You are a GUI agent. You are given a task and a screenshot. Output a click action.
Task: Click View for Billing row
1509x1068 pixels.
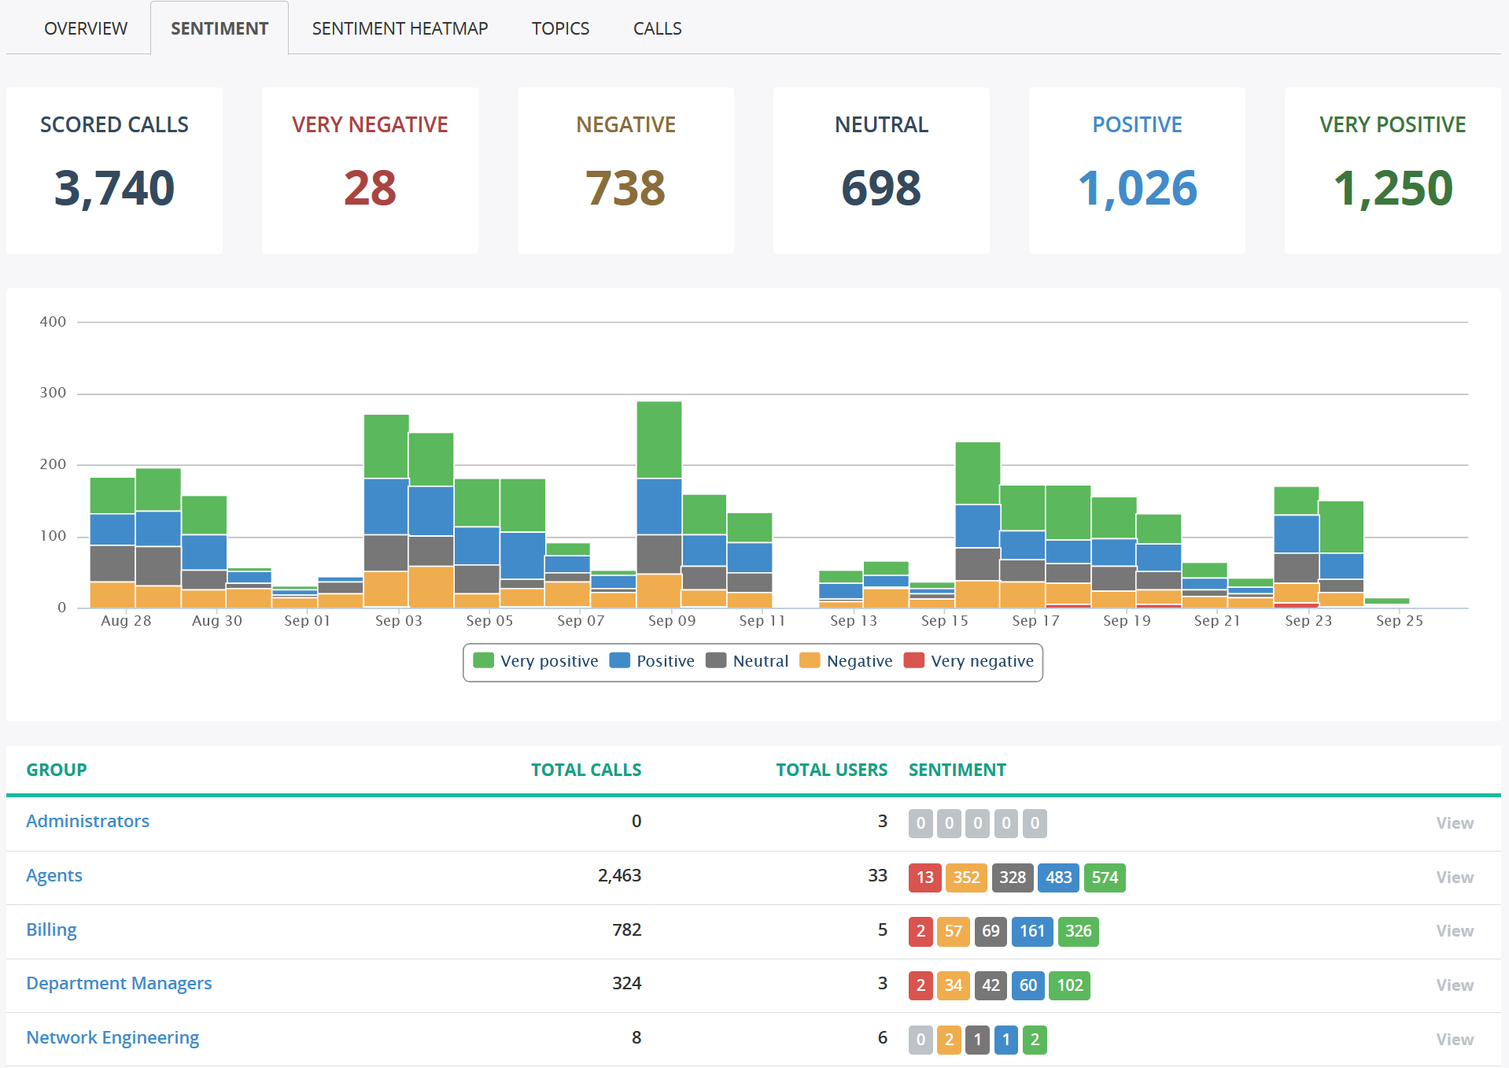pyautogui.click(x=1455, y=930)
